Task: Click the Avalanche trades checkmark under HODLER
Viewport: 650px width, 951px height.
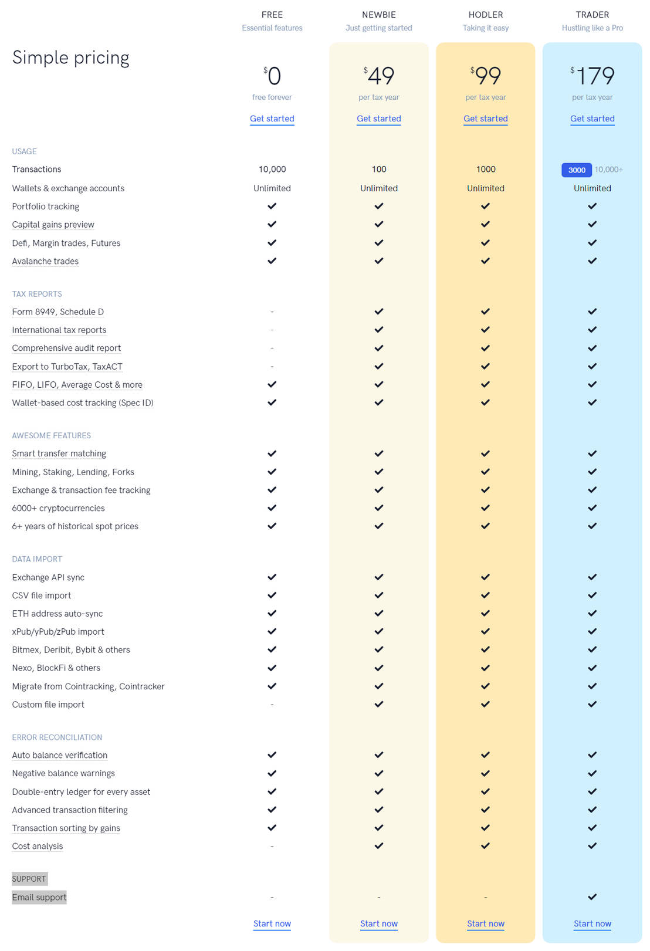Action: [485, 260]
